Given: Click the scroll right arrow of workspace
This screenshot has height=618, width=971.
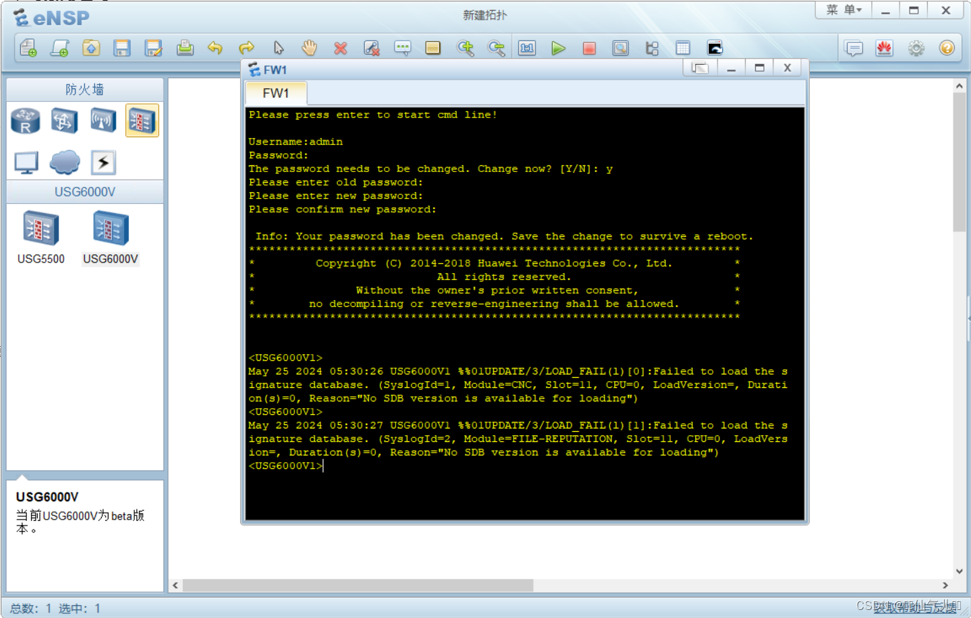Looking at the screenshot, I should tap(945, 585).
